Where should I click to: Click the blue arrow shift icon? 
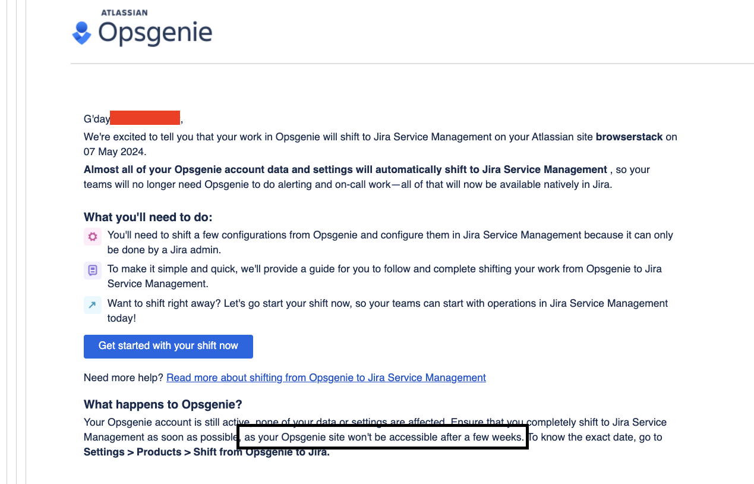[92, 304]
